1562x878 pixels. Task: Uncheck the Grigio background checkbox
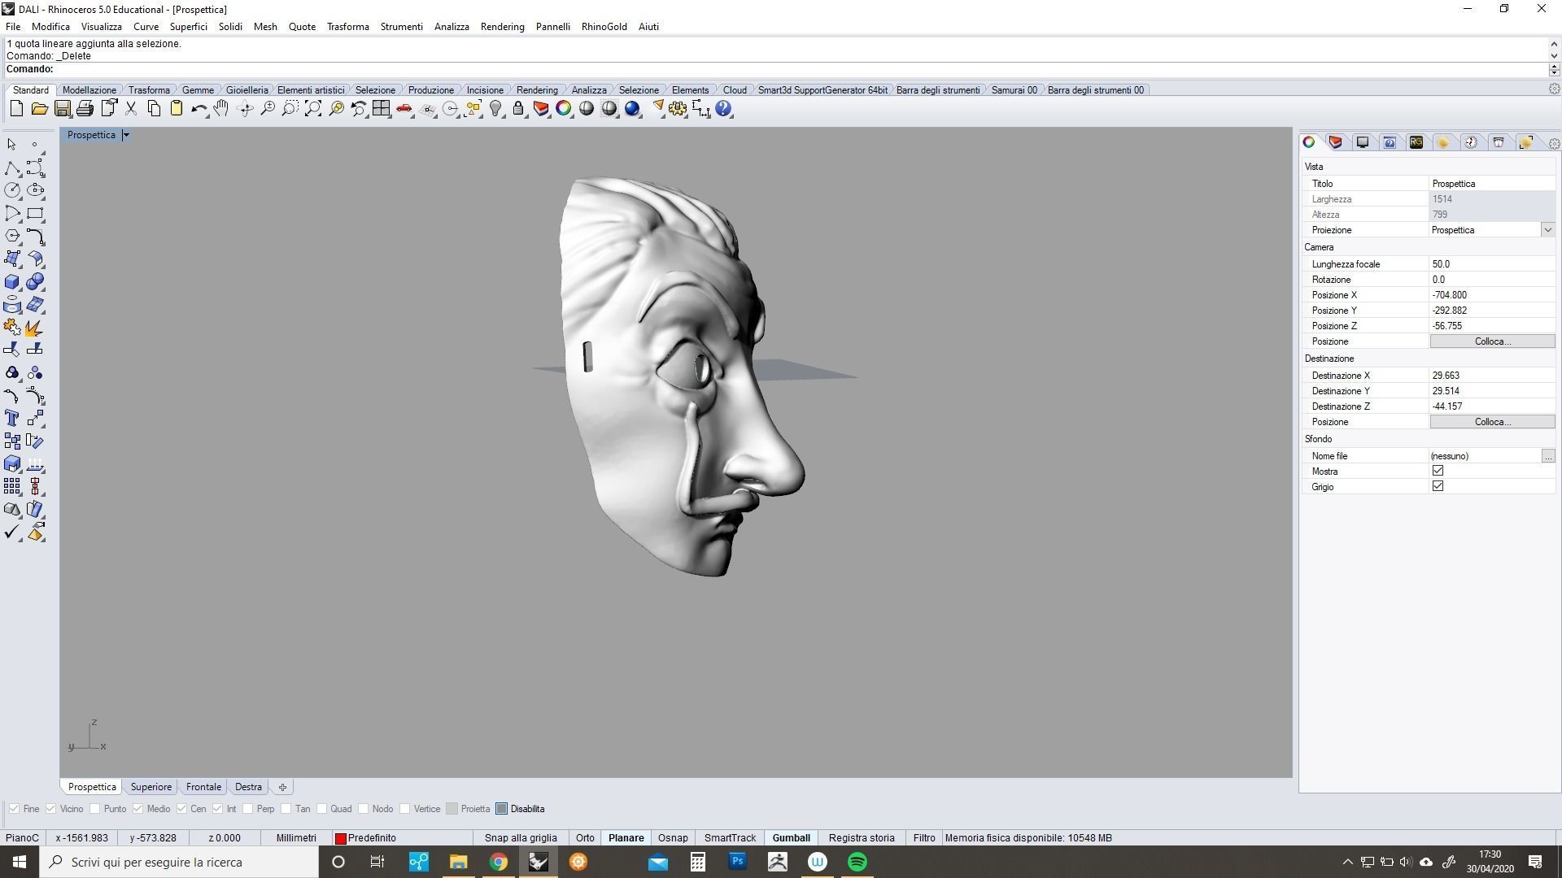point(1438,486)
